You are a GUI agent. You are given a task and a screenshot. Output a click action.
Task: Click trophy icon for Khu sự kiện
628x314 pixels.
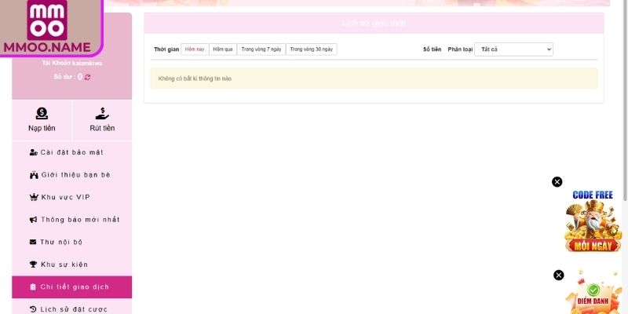tap(33, 265)
